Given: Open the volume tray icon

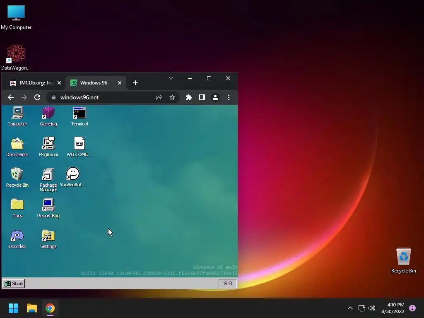Looking at the screenshot, I should coord(372,308).
